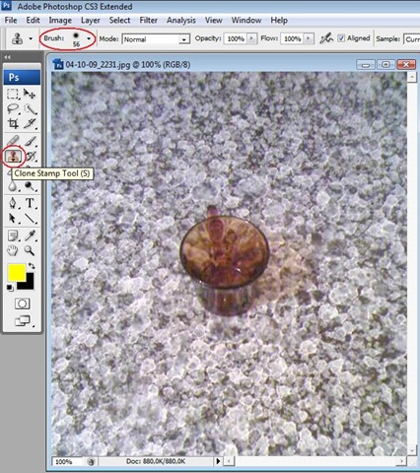Viewport: 420px width, 473px height.
Task: Toggle Quick Mask mode
Action: tap(22, 304)
